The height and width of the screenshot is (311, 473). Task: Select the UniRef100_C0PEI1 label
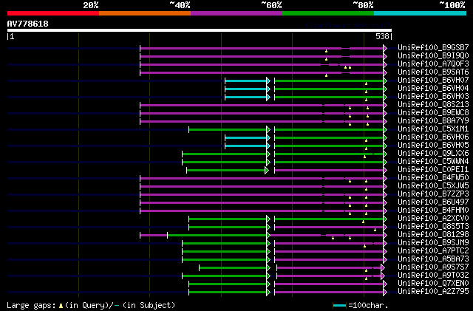[x=433, y=170]
